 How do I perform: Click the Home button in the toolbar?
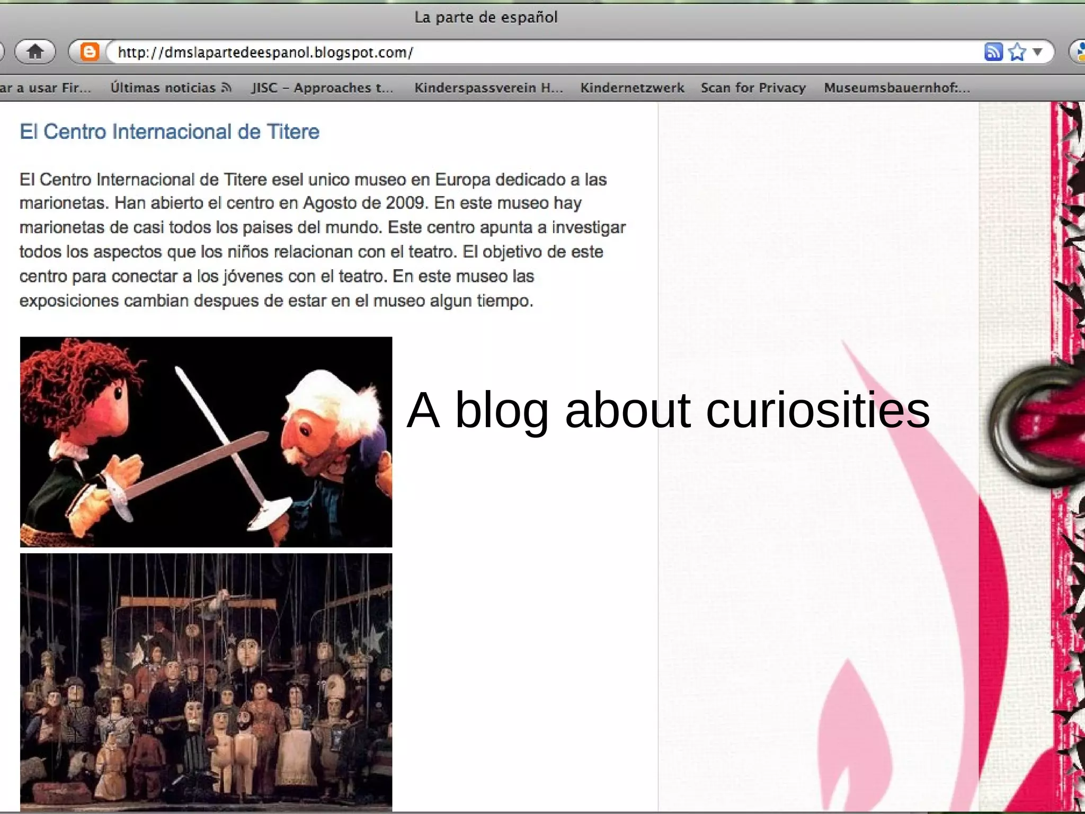35,52
